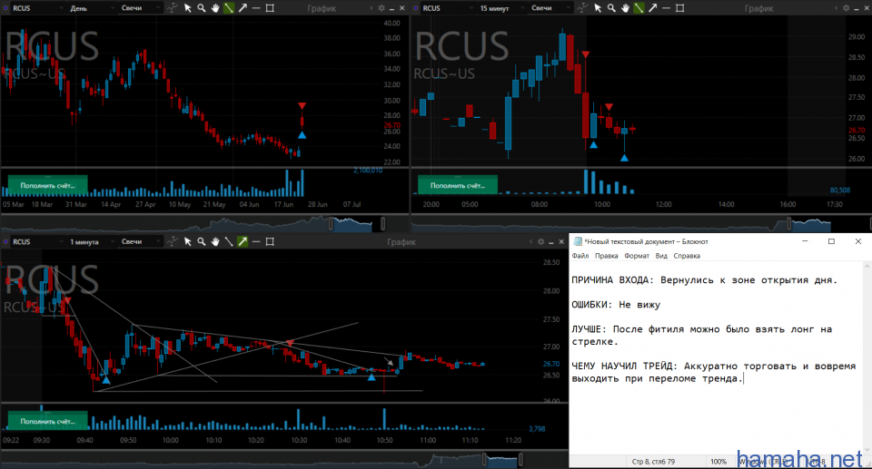Select the hand pan tool in daily chart

click(215, 8)
